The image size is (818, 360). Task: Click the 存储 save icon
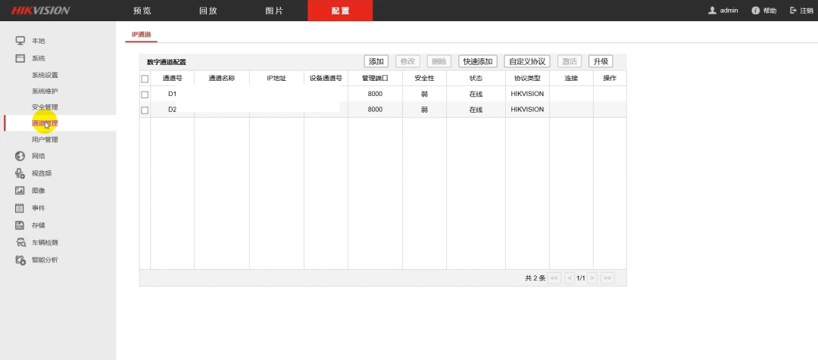(x=20, y=225)
